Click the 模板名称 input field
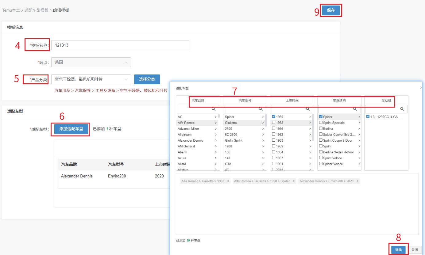This screenshot has height=255, width=425. (120, 45)
